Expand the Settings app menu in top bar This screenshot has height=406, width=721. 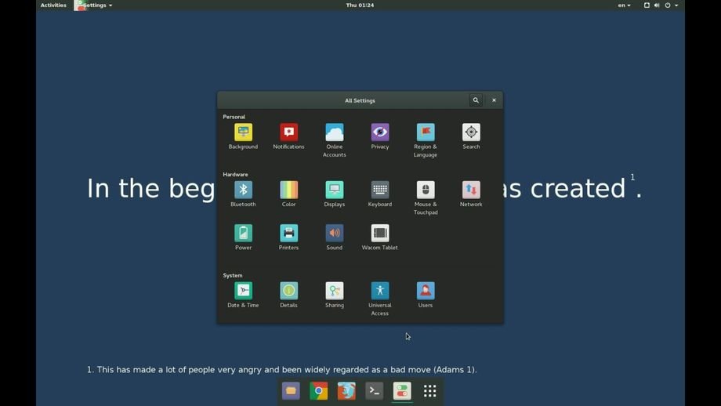click(x=94, y=5)
